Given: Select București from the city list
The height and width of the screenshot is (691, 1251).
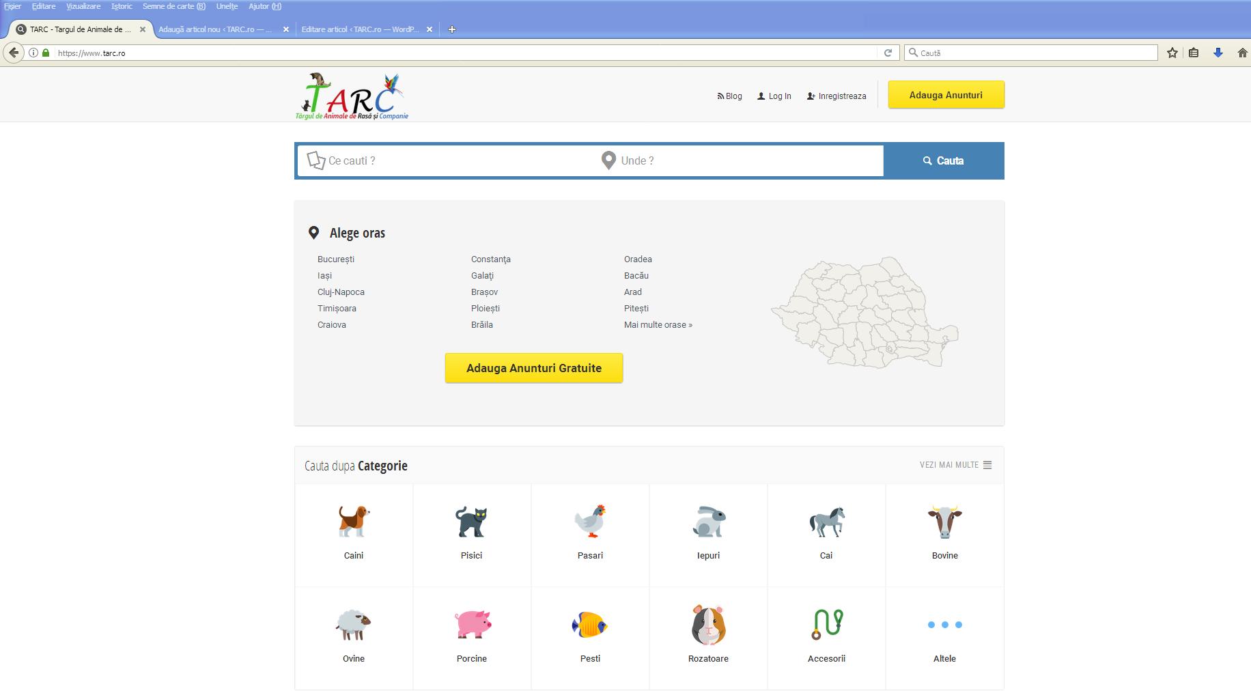Looking at the screenshot, I should pos(336,259).
